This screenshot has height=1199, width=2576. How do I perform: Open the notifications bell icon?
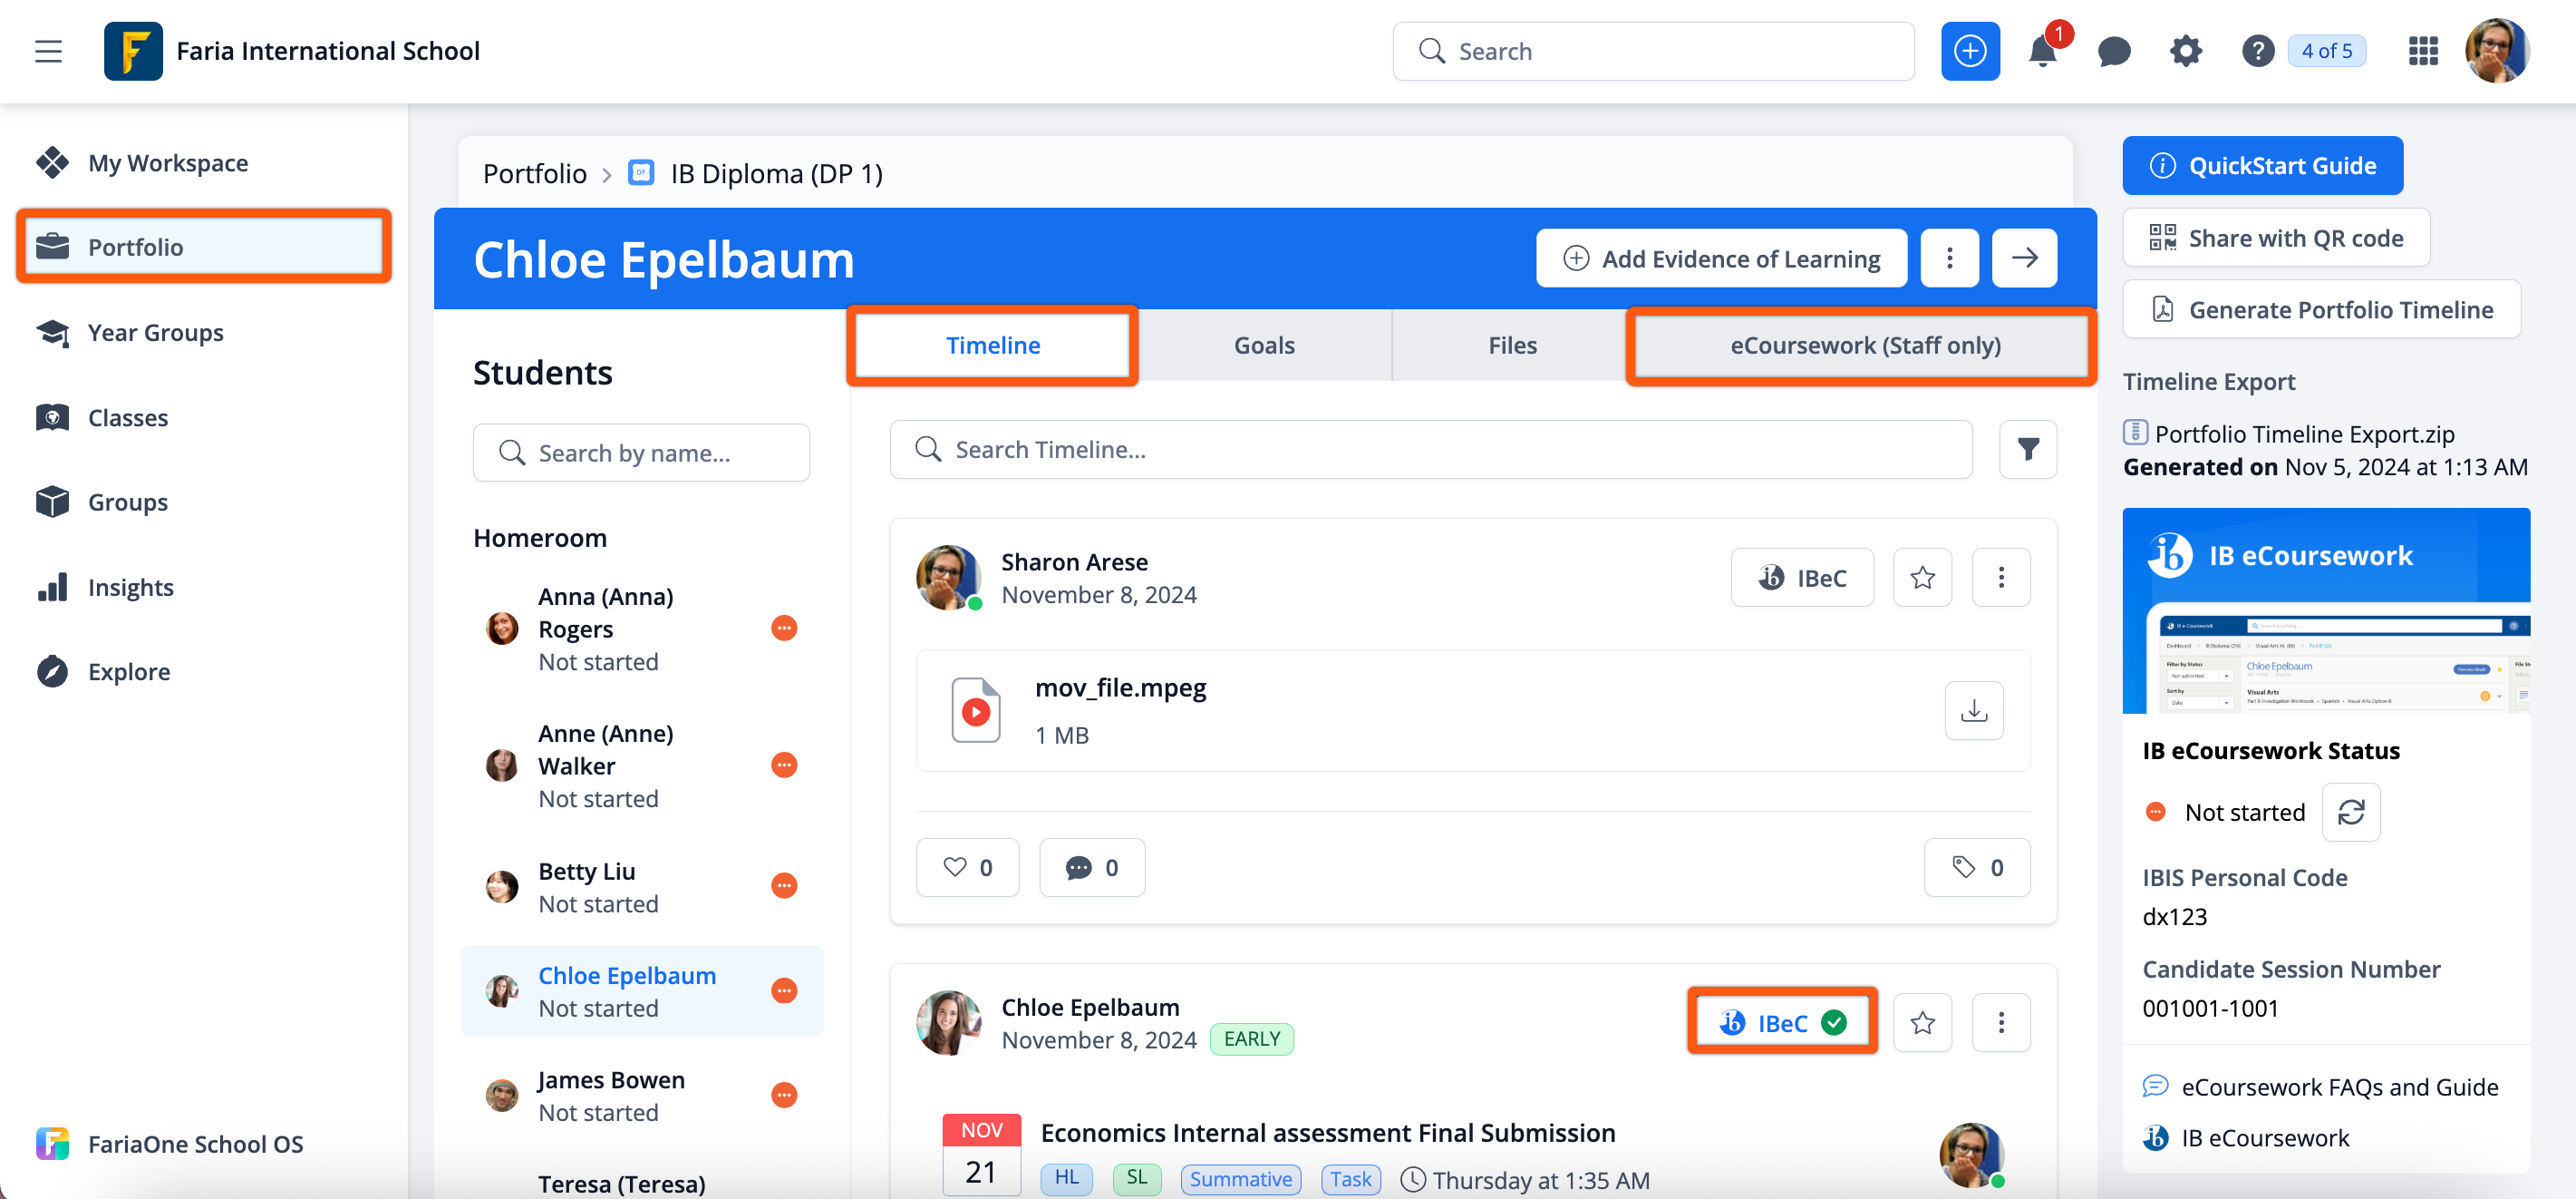point(2042,52)
